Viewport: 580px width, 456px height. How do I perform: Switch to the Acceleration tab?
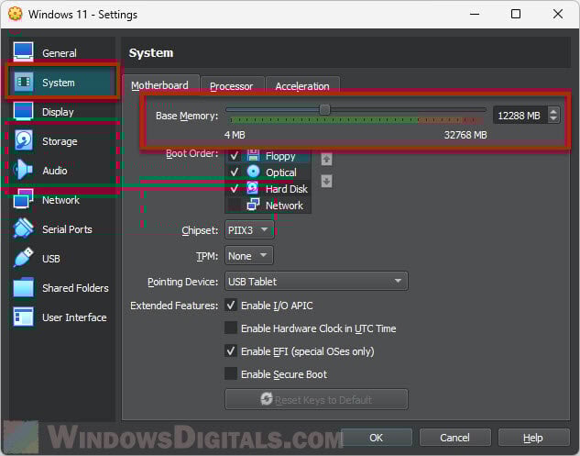tap(302, 86)
